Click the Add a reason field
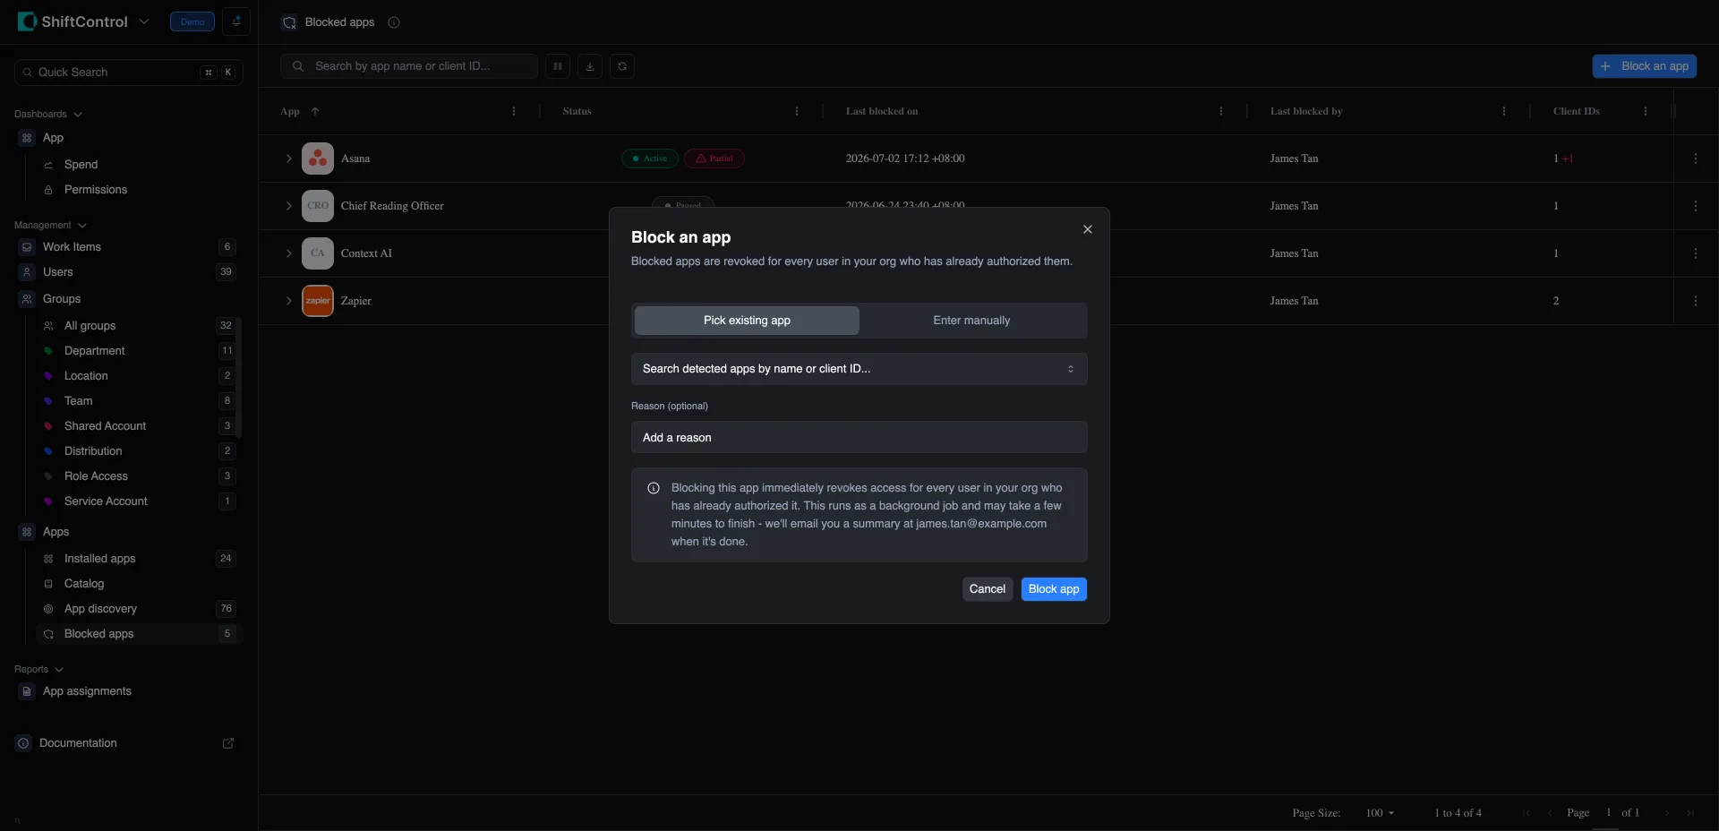This screenshot has height=831, width=1719. (x=859, y=438)
